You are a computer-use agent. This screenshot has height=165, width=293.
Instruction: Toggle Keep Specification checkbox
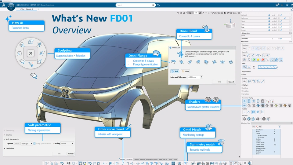coord(34,144)
